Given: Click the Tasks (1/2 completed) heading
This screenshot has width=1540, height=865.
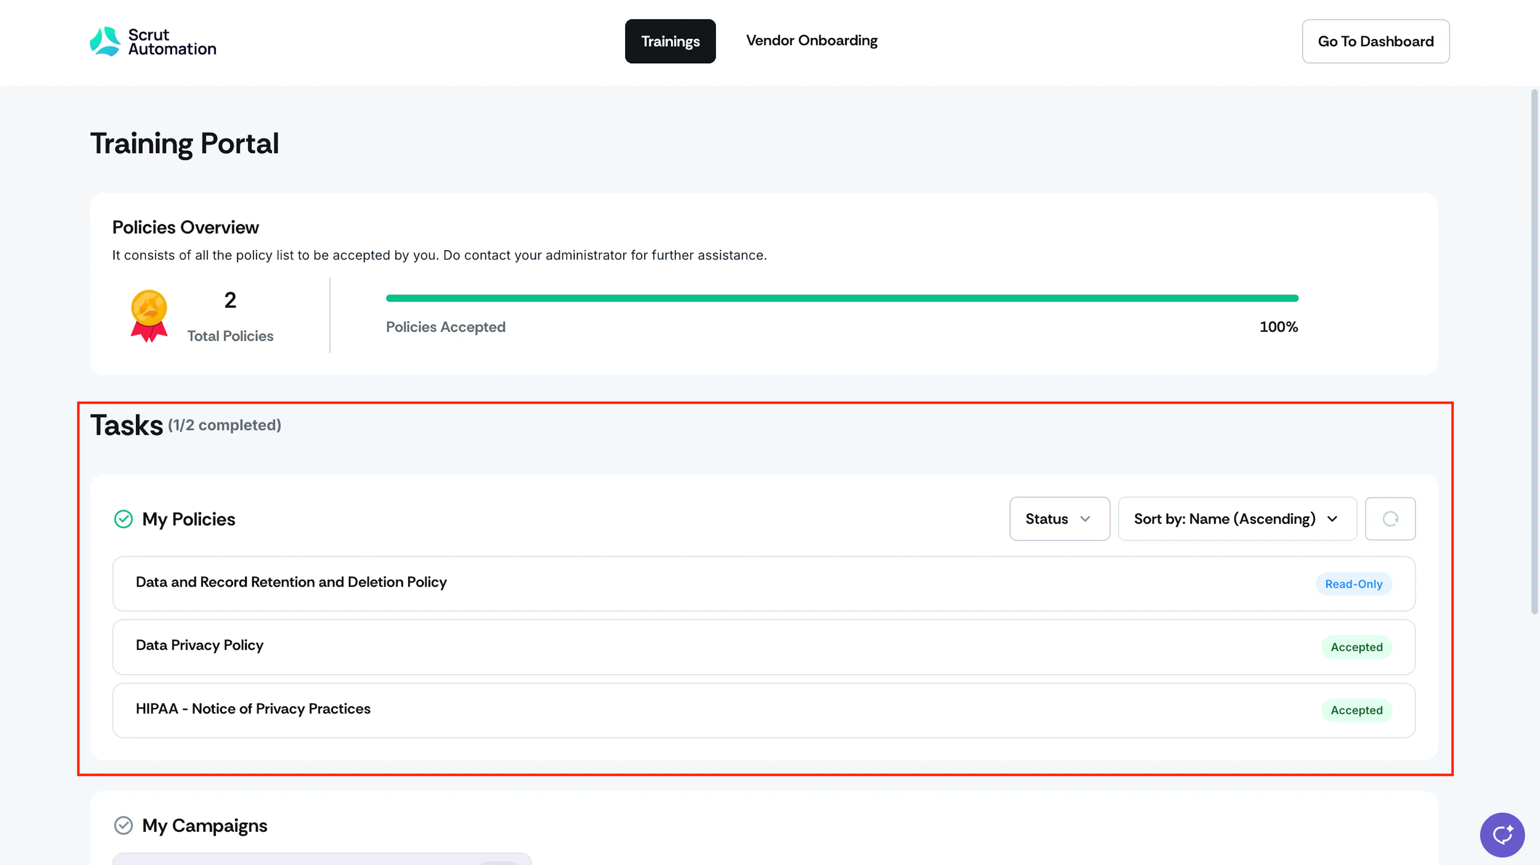Looking at the screenshot, I should [x=185, y=425].
